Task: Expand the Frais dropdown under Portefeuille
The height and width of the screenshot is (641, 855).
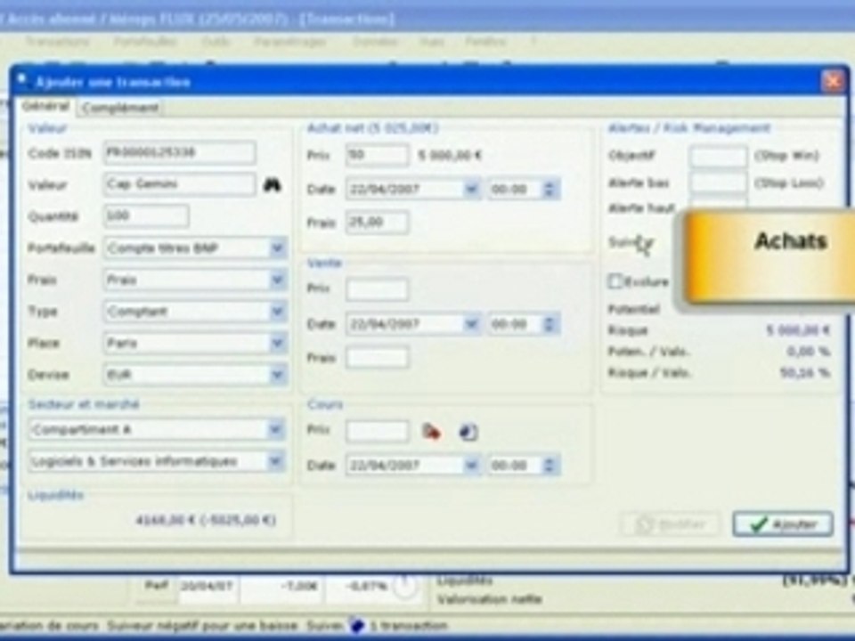Action: (278, 280)
